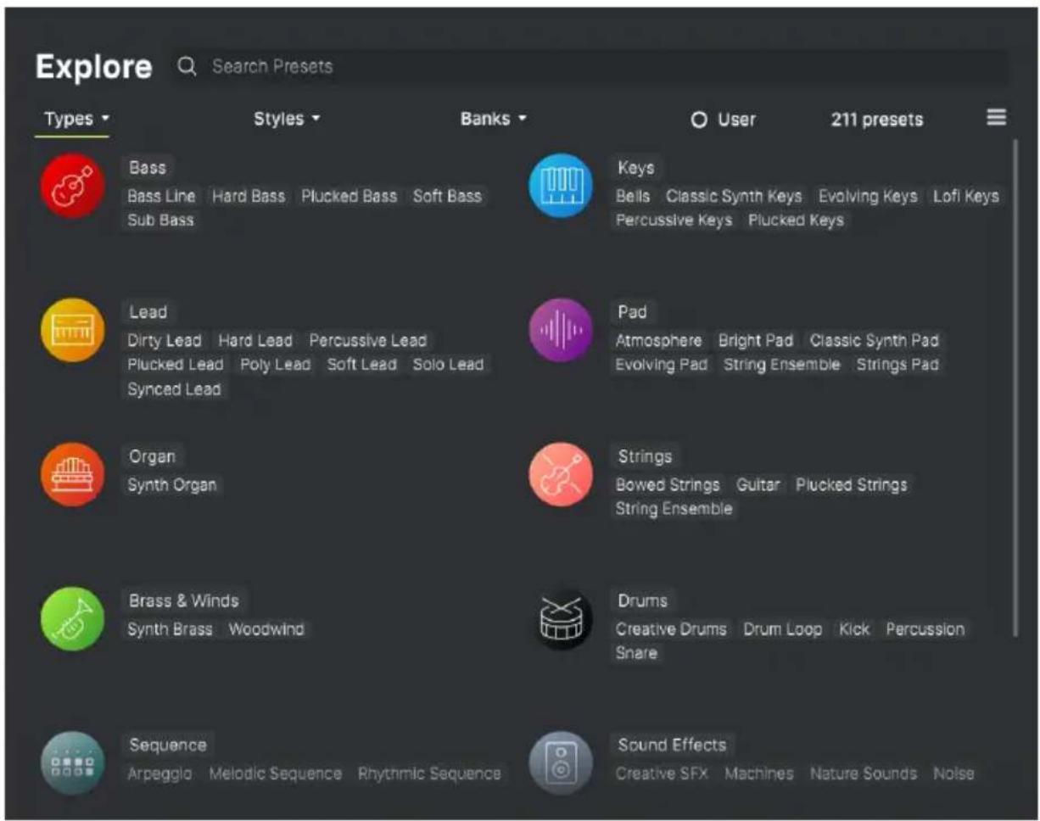
Task: Click the vertical scrollbar of the types list
Action: (1015, 386)
